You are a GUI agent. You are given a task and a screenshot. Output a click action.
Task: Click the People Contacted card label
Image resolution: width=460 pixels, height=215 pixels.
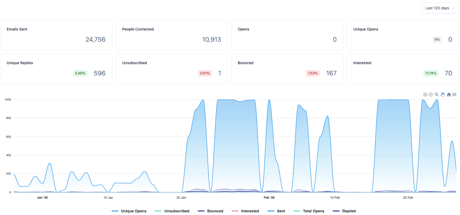point(138,29)
